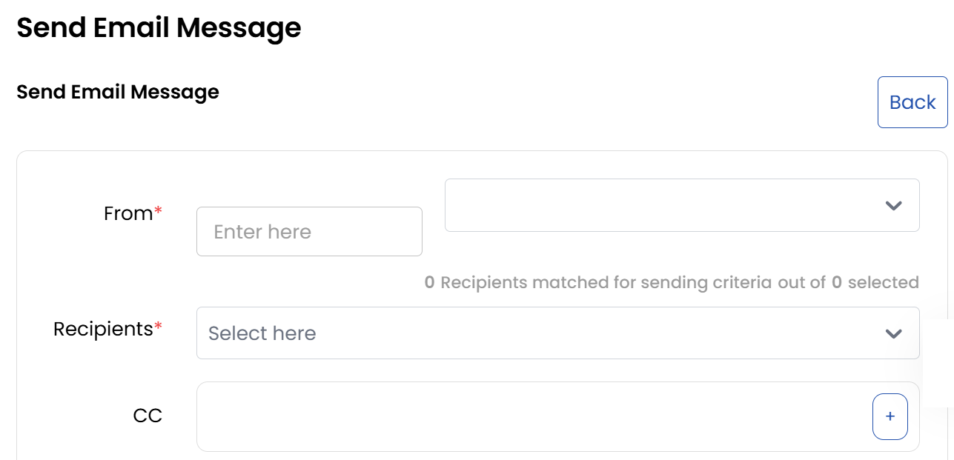Click the Send Email Message heading
954x460 pixels.
pyautogui.click(x=159, y=28)
